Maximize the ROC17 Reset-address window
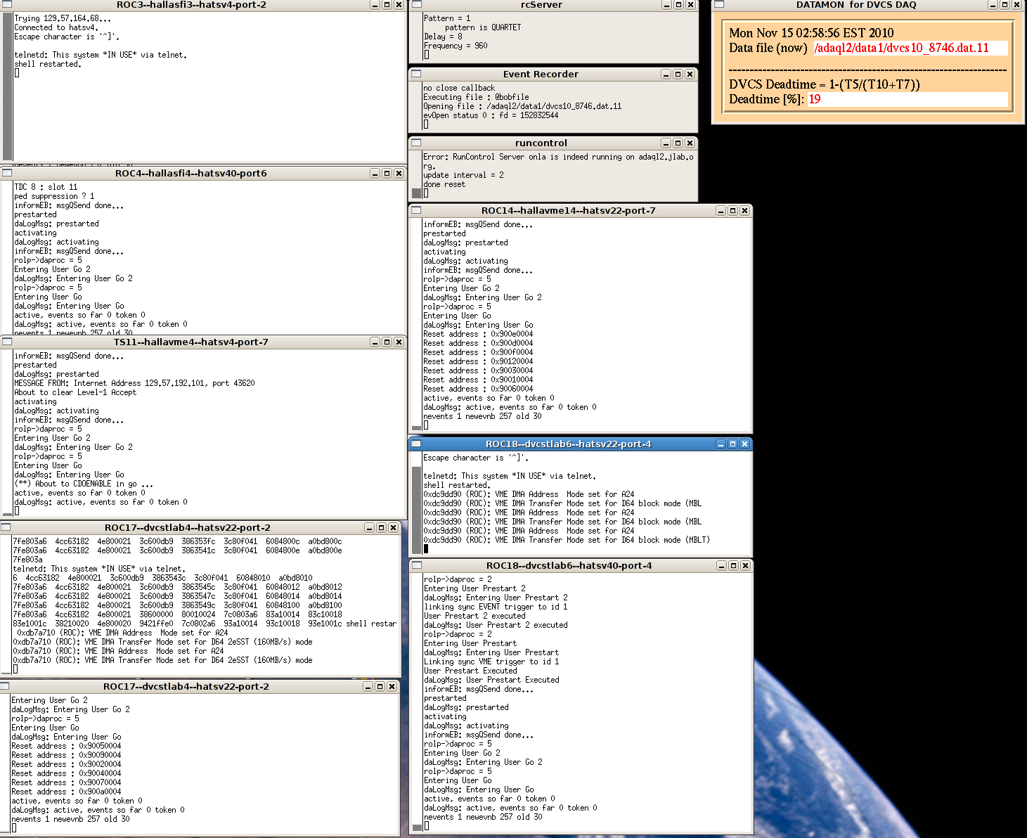The width and height of the screenshot is (1027, 838). (x=380, y=686)
